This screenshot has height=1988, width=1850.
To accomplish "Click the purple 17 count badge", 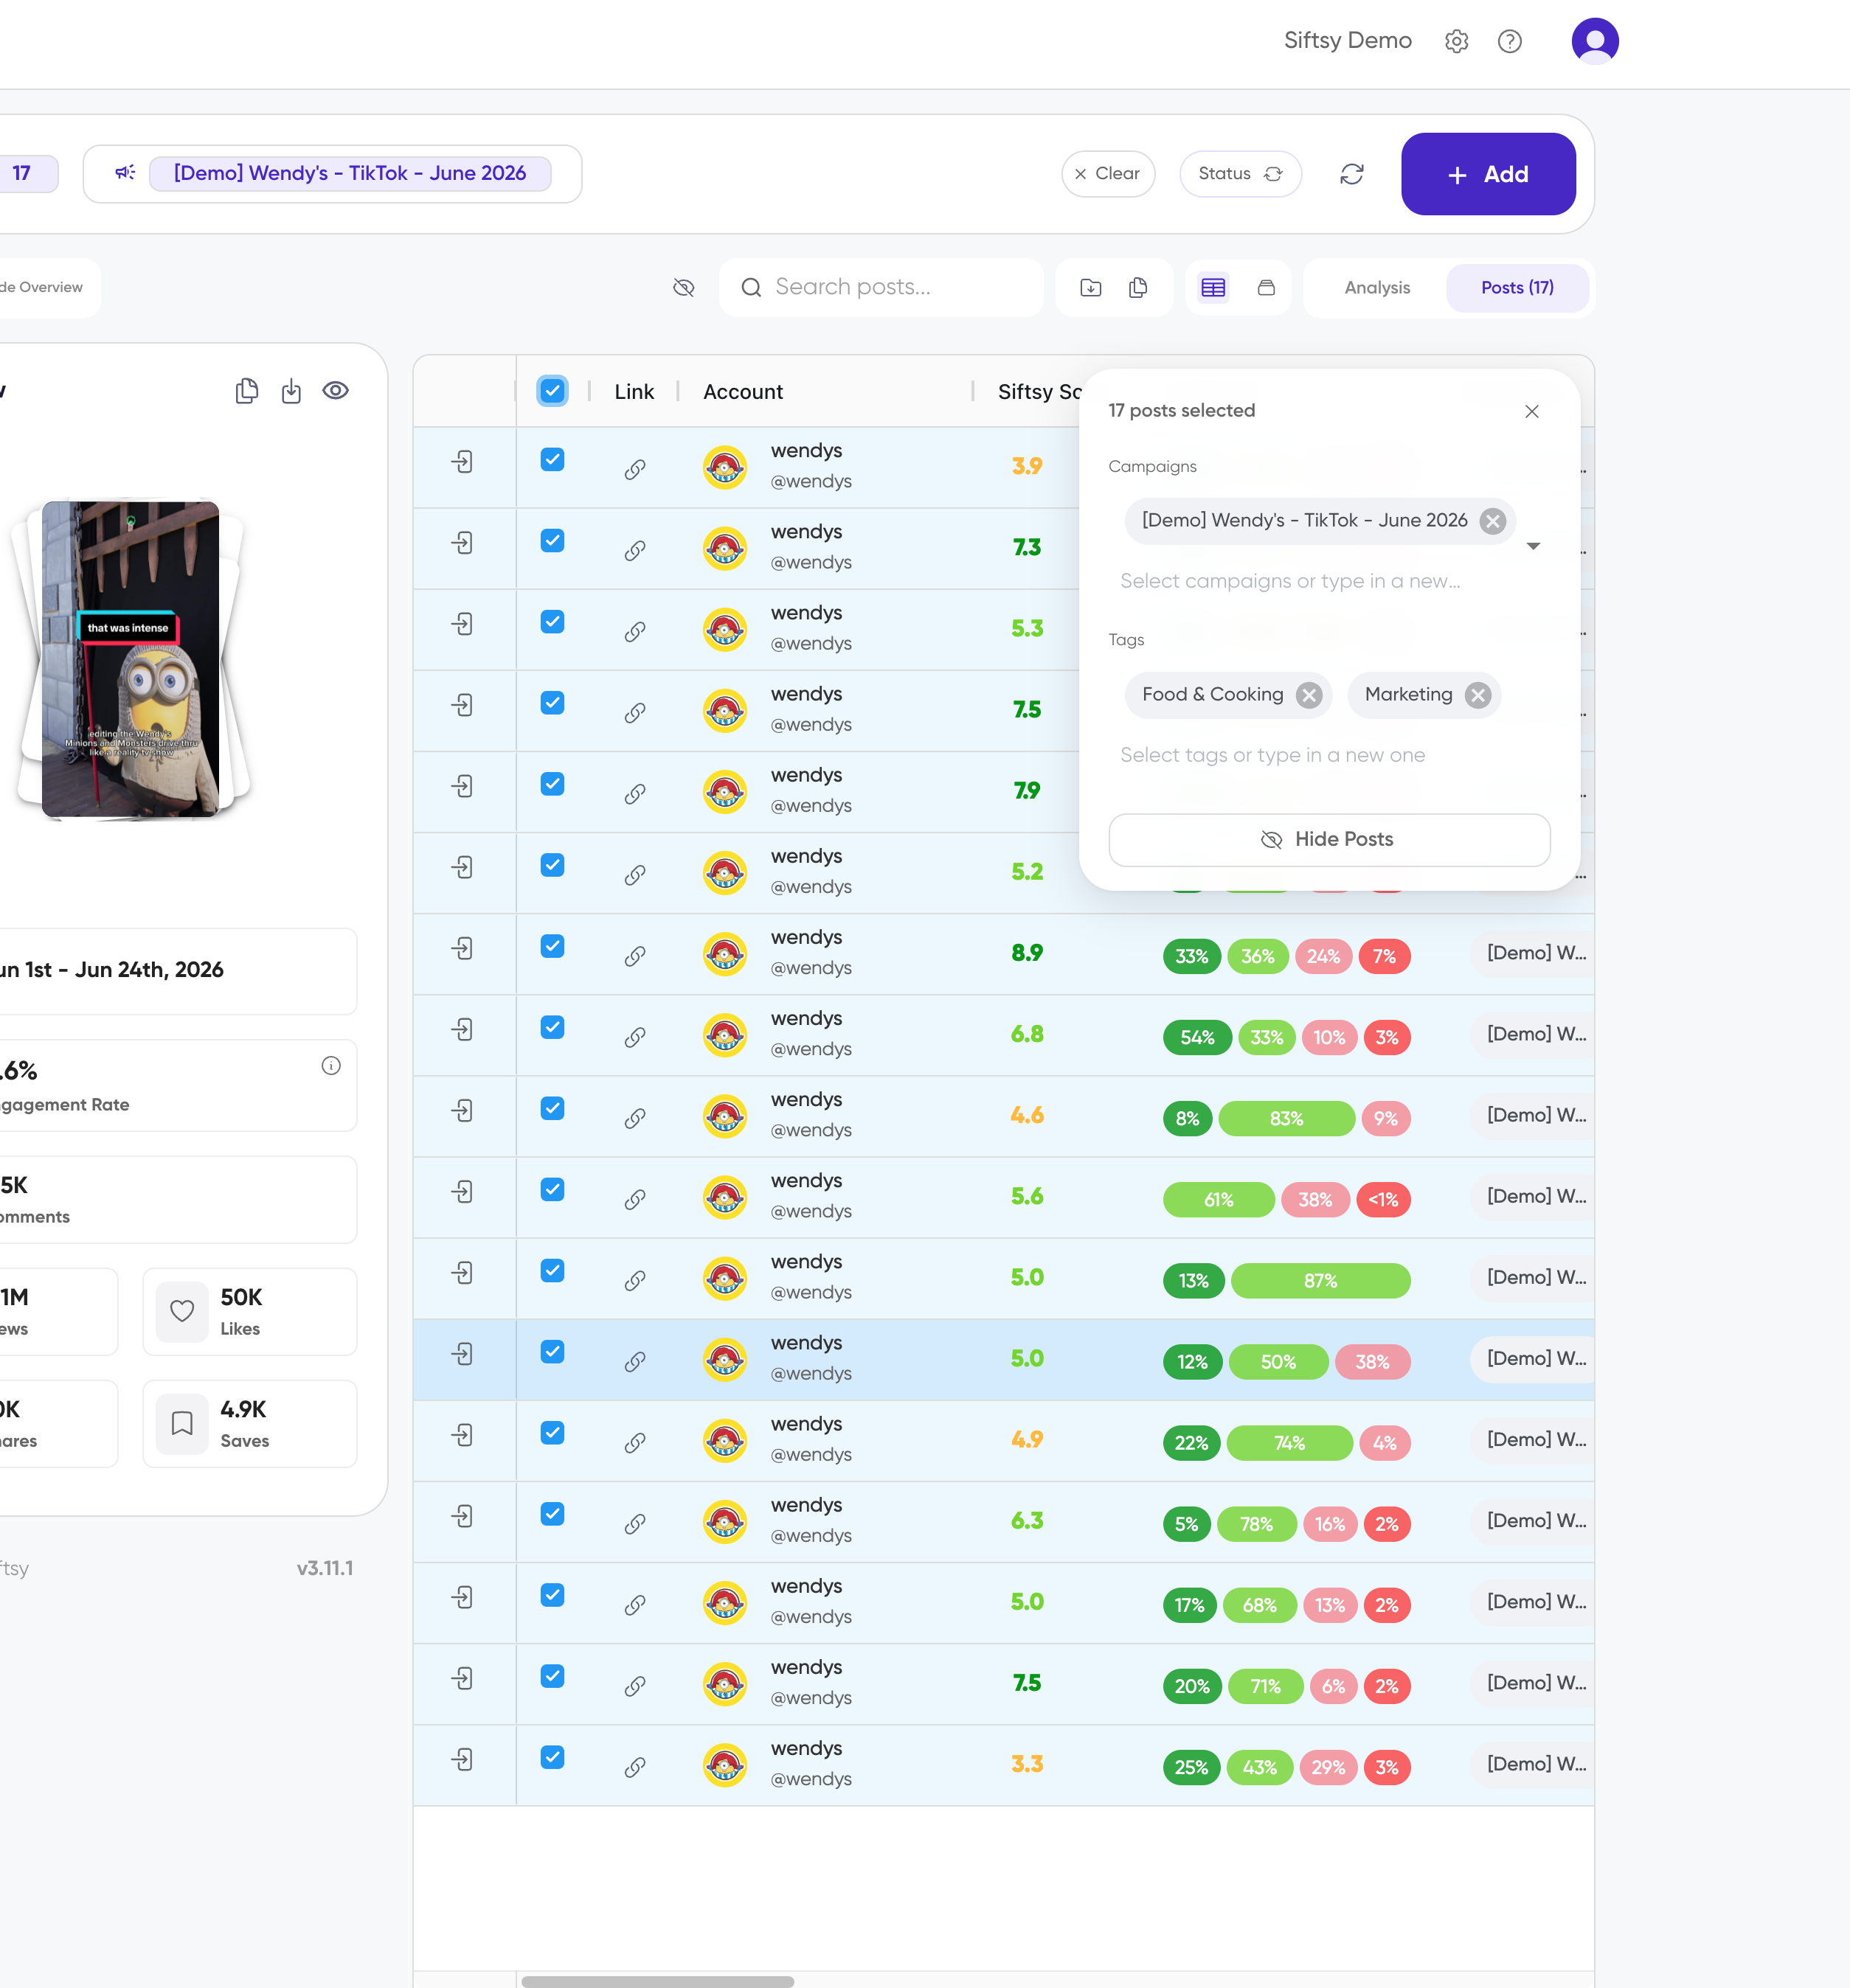I will coord(22,173).
